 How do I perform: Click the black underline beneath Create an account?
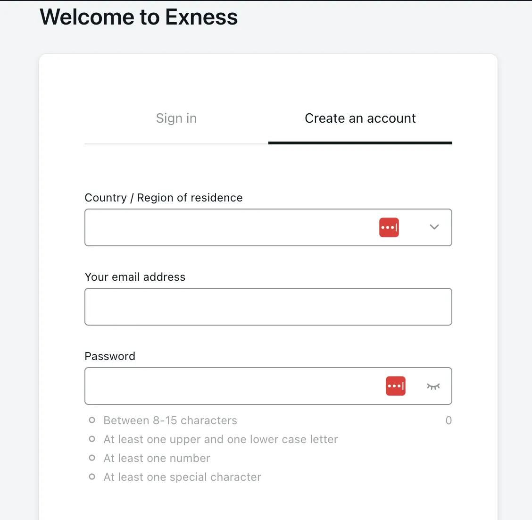pos(360,143)
